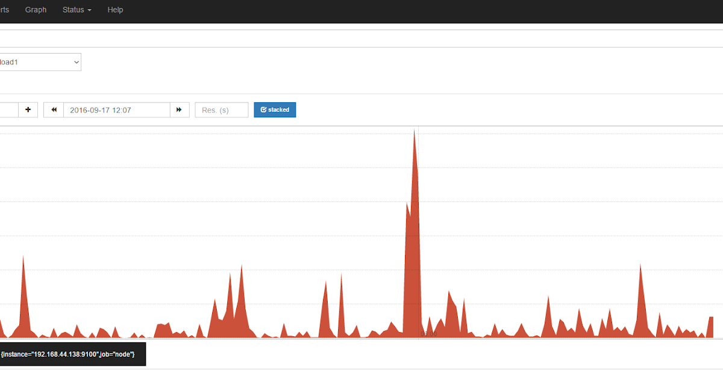The width and height of the screenshot is (723, 379).
Task: Click the chevron on the load1 combo box
Action: pyautogui.click(x=76, y=62)
